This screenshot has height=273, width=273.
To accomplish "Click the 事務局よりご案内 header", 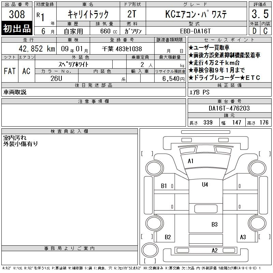I will click(70, 248).
